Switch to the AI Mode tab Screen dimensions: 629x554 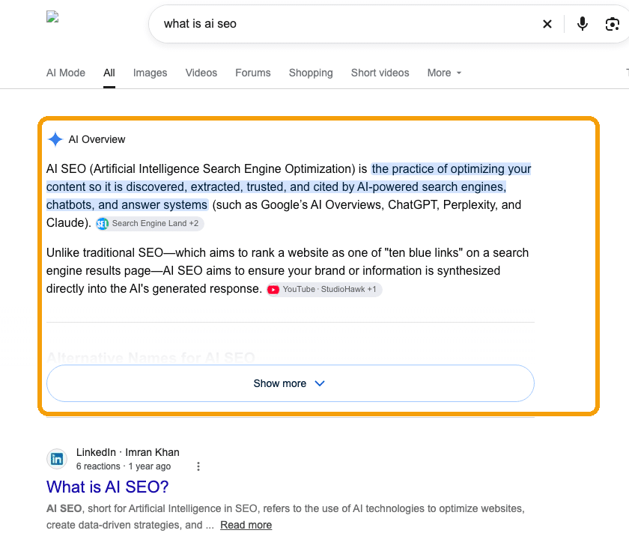(66, 73)
